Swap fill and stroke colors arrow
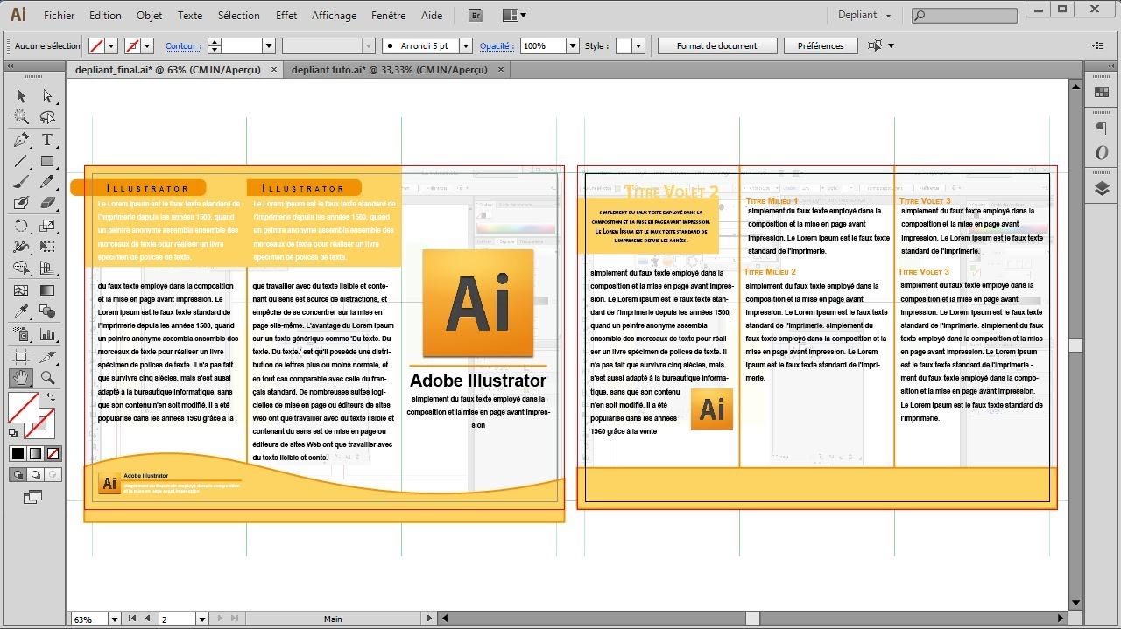This screenshot has height=629, width=1121. click(x=51, y=398)
